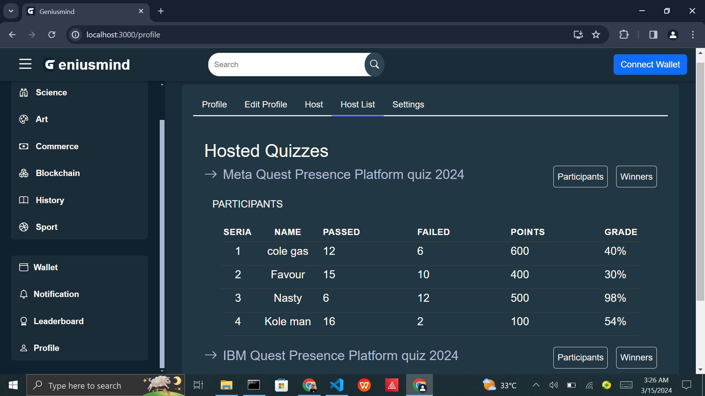Click the Connect Wallet button
The image size is (705, 396).
click(x=650, y=65)
